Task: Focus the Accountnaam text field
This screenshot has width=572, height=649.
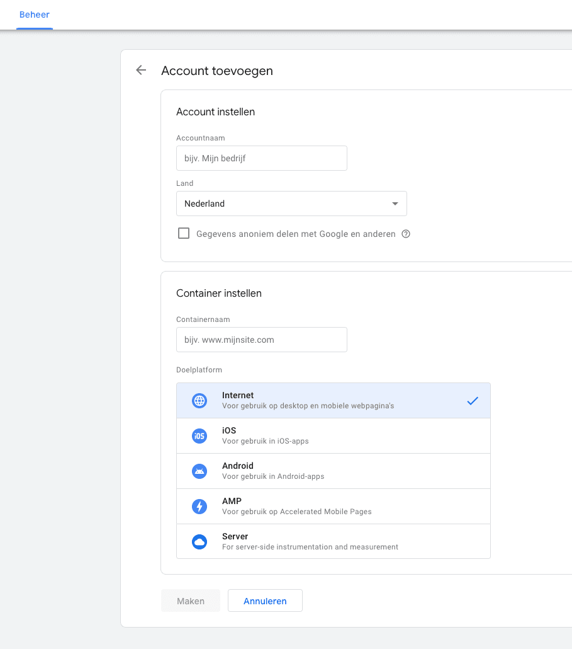Action: [261, 158]
